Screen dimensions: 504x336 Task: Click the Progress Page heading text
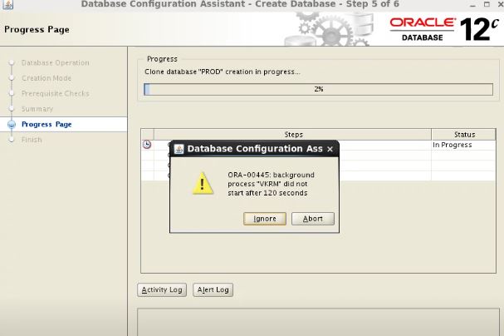tap(37, 30)
